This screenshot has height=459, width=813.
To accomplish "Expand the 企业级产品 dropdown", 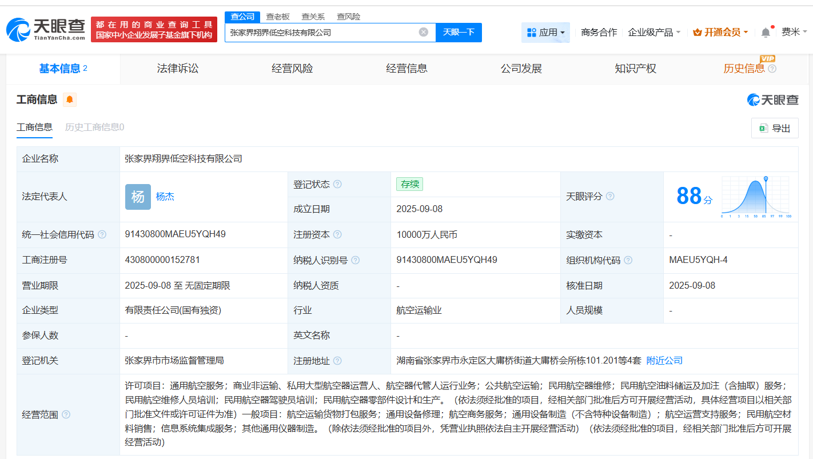I will tap(654, 33).
